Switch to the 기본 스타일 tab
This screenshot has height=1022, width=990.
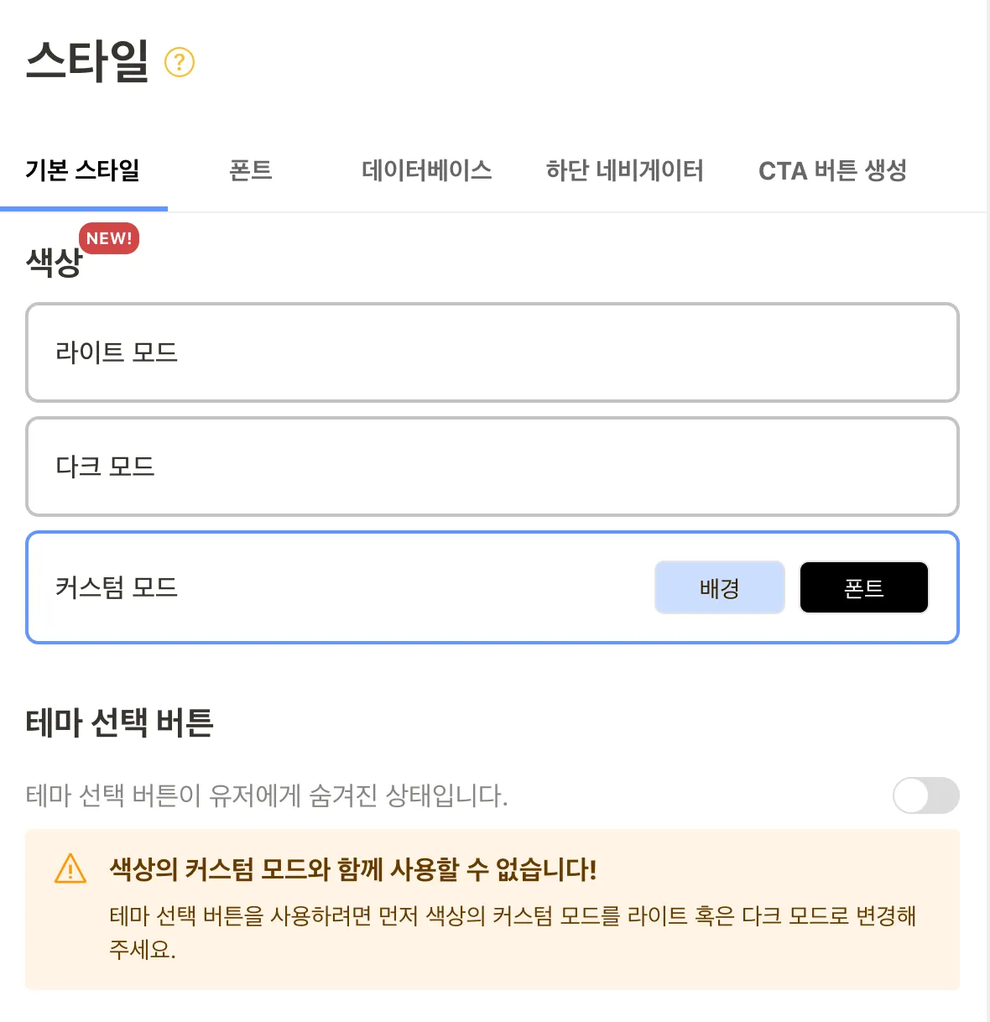click(83, 171)
